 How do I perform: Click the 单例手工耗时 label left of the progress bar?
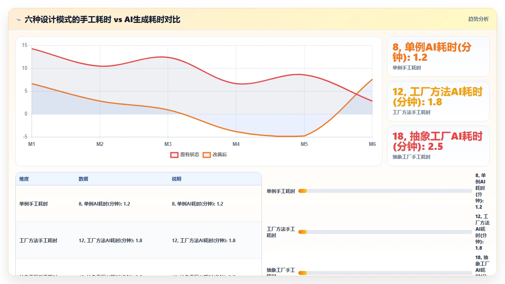point(281,191)
